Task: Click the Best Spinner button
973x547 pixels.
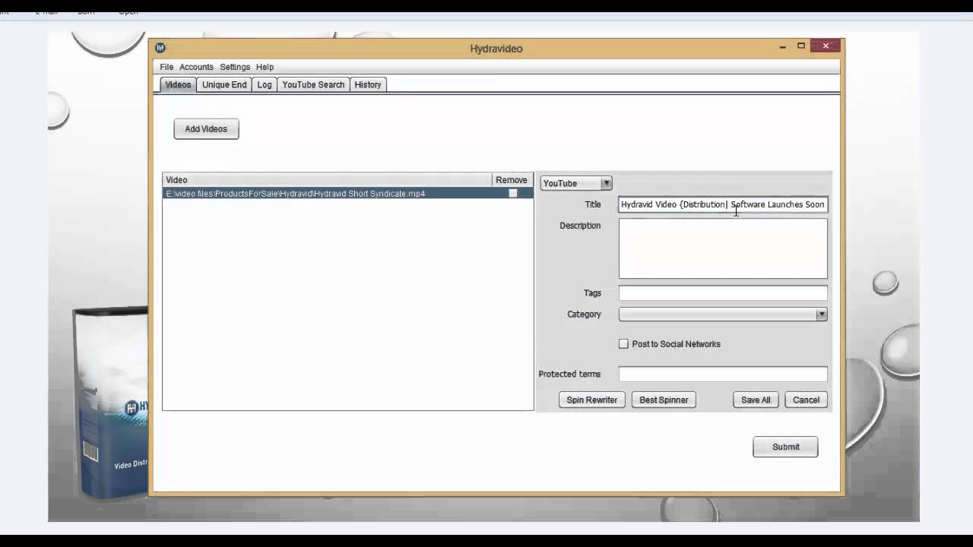Action: tap(664, 400)
